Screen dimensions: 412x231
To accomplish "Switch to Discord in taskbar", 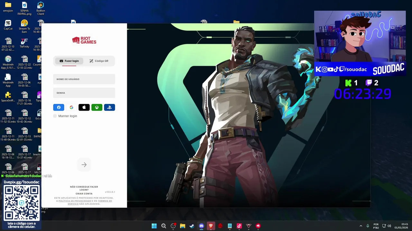I will point(201,226).
